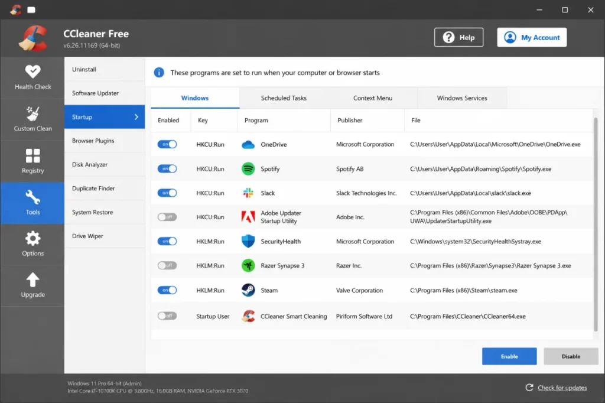Click the CCleaner logo in header
Image resolution: width=605 pixels, height=403 pixels.
tap(33, 38)
